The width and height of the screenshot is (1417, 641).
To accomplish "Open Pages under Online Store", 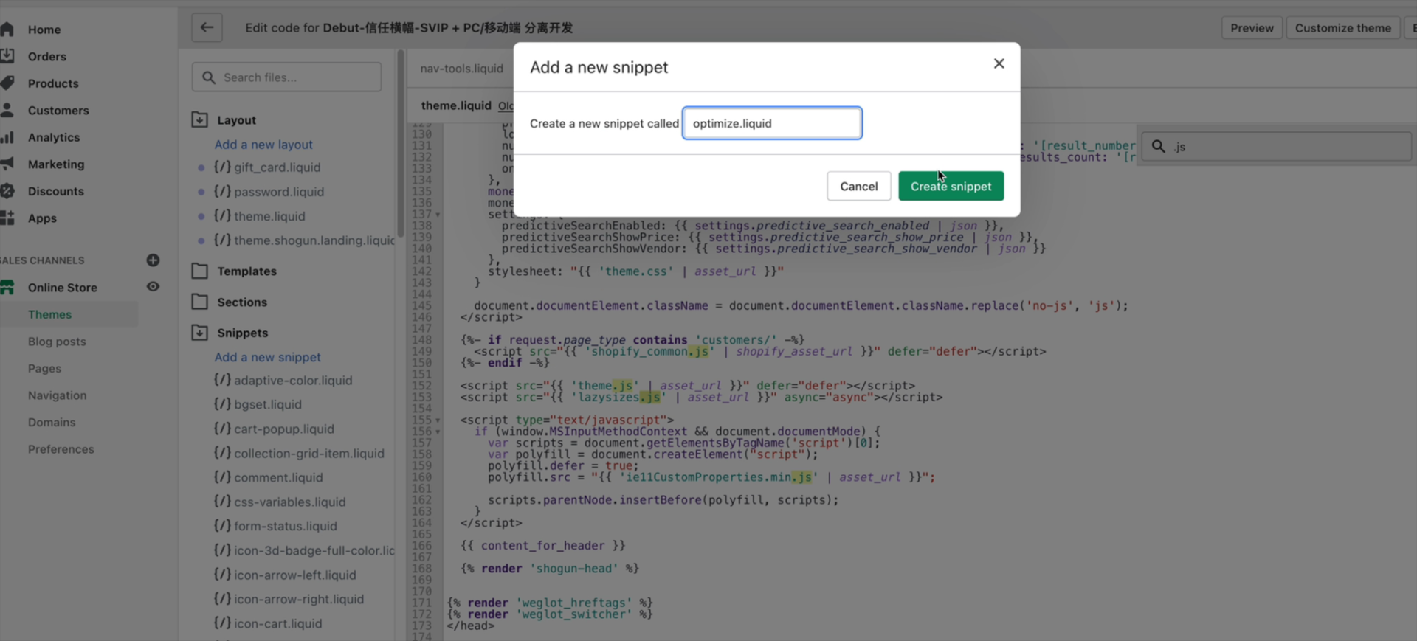I will 44,368.
